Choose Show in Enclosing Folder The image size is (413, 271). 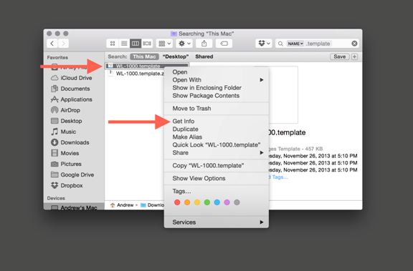[x=217, y=88]
